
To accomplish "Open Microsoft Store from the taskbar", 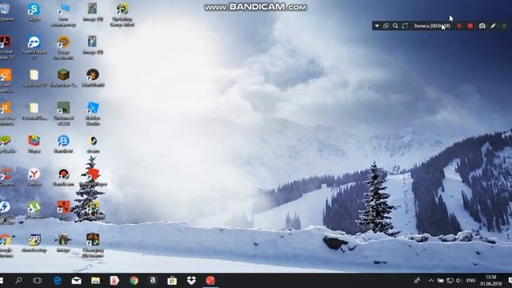I will pyautogui.click(x=172, y=281).
